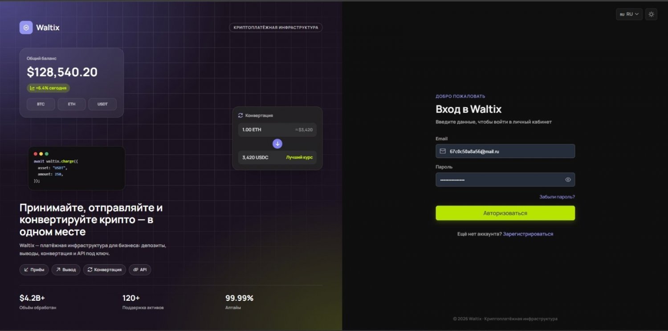The width and height of the screenshot is (668, 331).
Task: Click the Вывод feature tag
Action: pyautogui.click(x=66, y=270)
